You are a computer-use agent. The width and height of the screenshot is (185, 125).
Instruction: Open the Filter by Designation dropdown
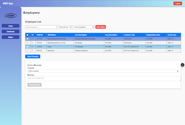(84, 27)
